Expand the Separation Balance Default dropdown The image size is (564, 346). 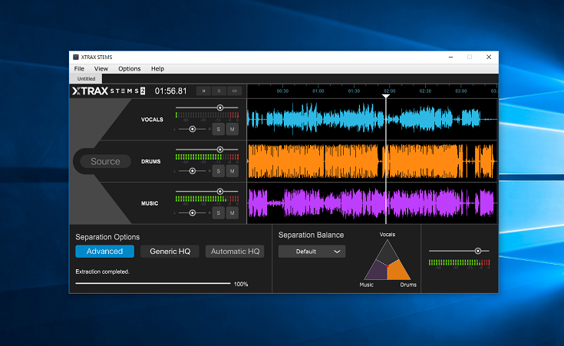[x=312, y=252]
